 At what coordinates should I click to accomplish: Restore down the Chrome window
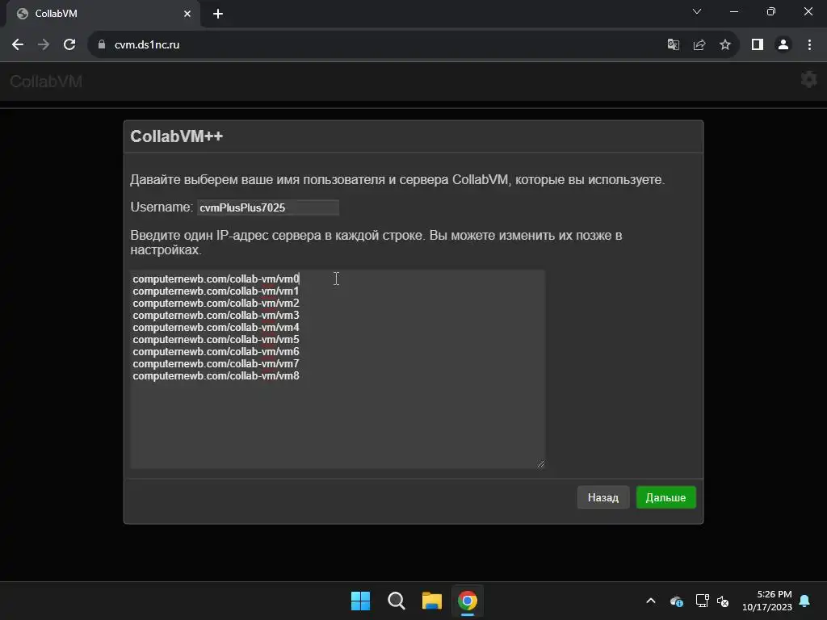771,11
